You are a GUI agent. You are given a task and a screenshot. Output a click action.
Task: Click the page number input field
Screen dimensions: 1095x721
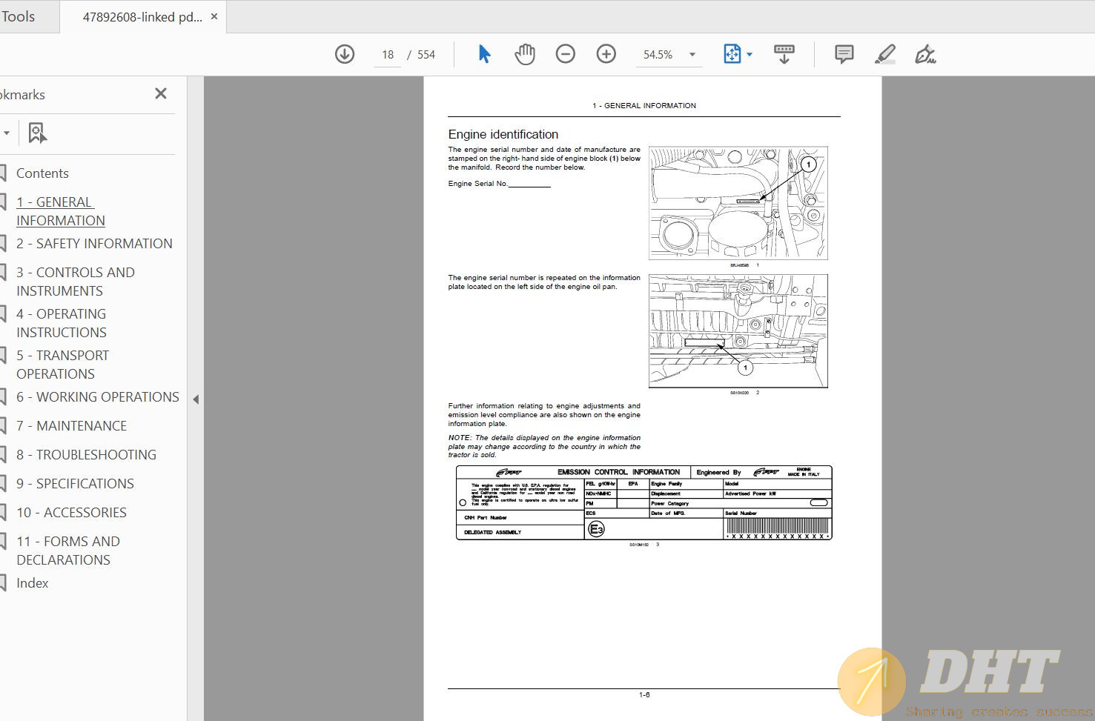point(388,55)
